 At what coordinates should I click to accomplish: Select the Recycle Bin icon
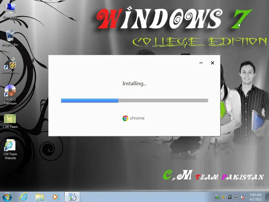click(x=10, y=38)
